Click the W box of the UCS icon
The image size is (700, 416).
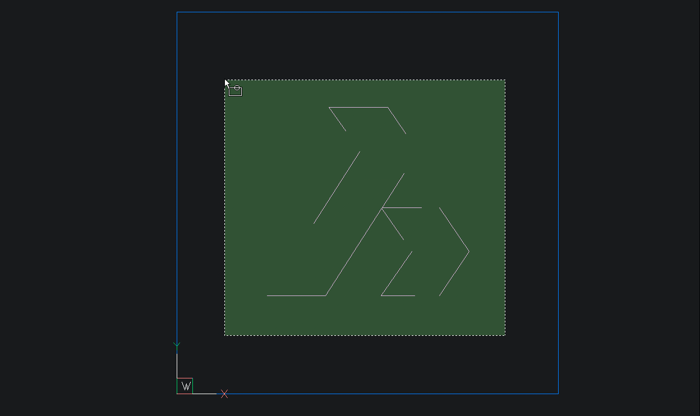coord(185,386)
